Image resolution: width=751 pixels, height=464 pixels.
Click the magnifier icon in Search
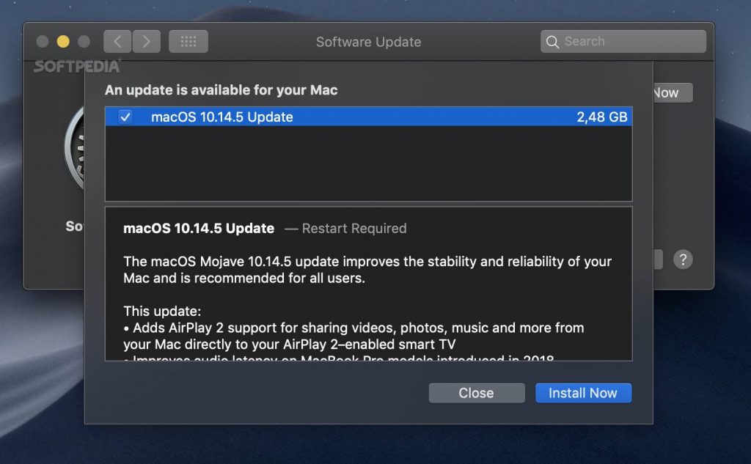click(552, 42)
